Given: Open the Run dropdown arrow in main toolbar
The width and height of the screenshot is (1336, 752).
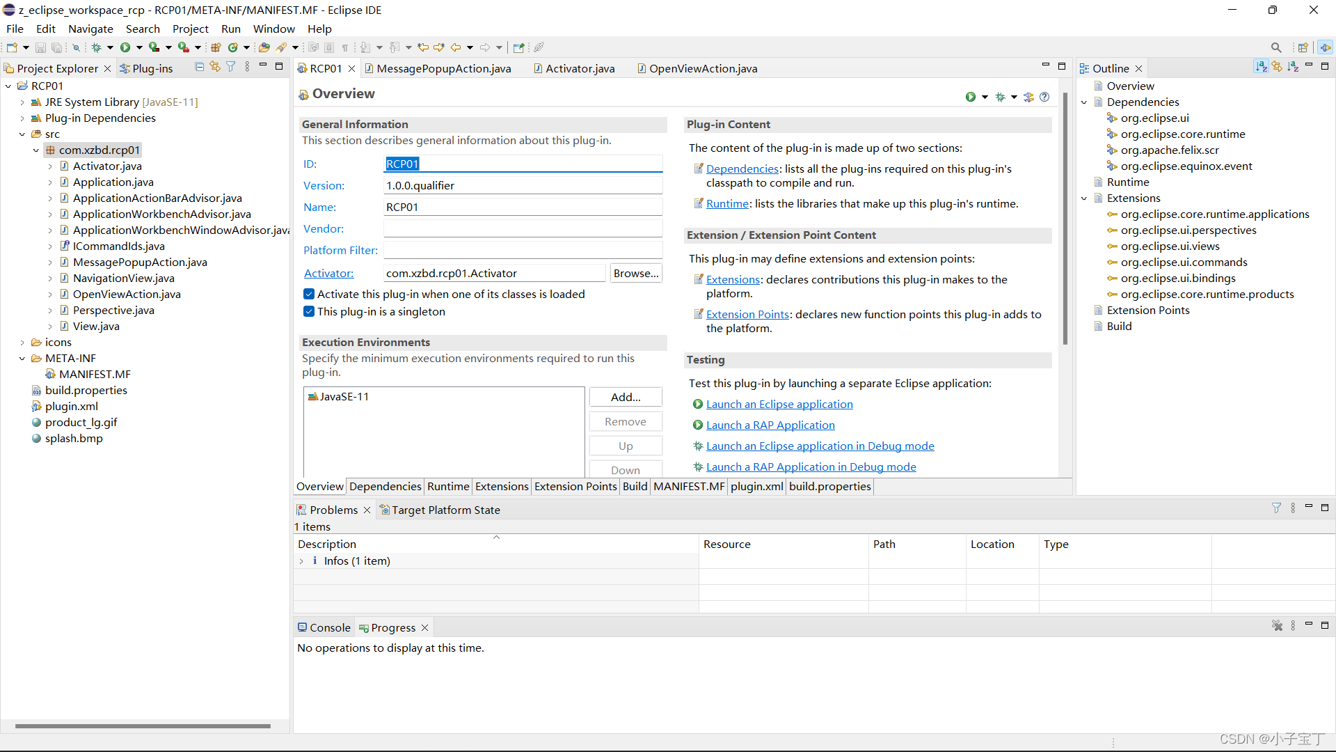Looking at the screenshot, I should [139, 47].
